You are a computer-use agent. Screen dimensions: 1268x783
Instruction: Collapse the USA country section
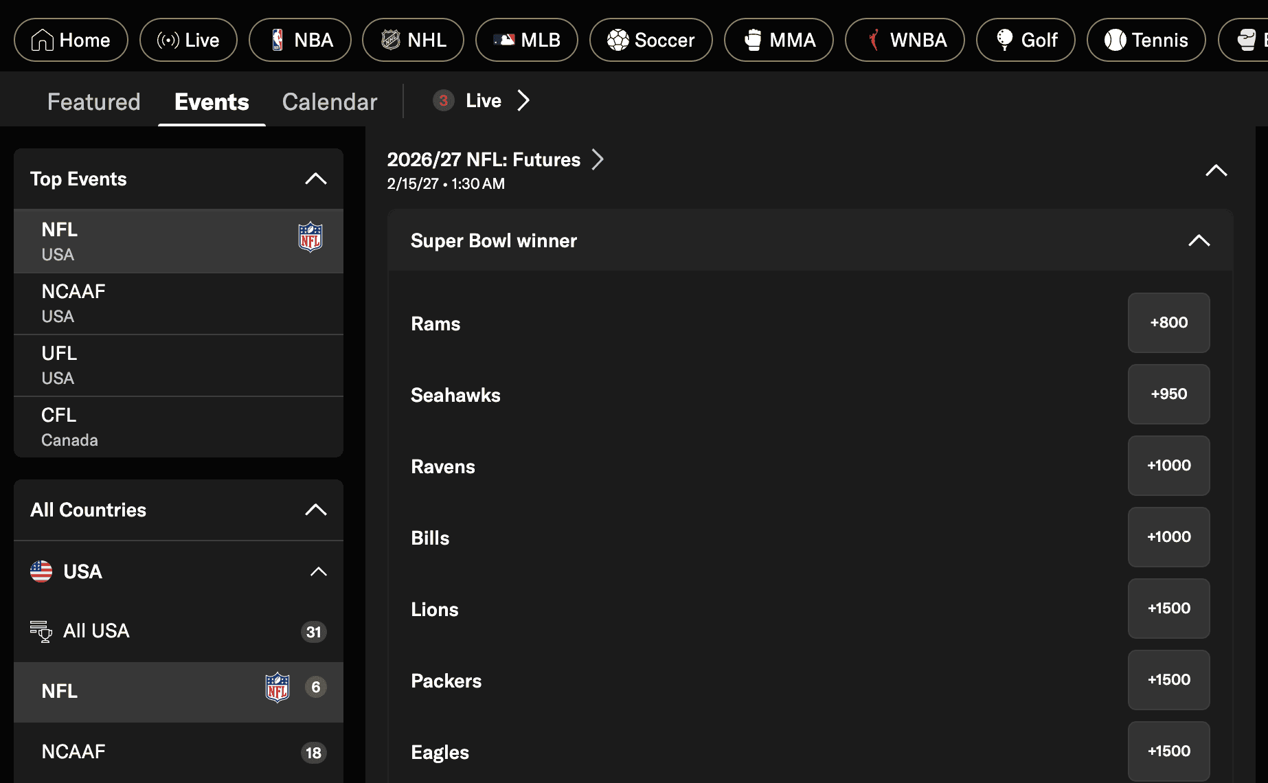point(319,571)
